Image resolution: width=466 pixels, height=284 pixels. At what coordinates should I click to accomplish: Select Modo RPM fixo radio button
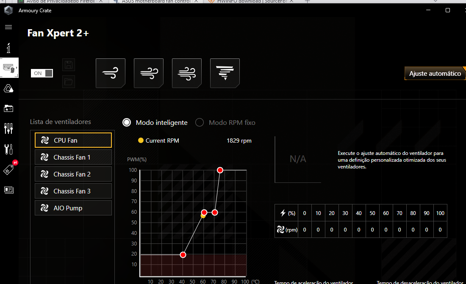tap(200, 122)
